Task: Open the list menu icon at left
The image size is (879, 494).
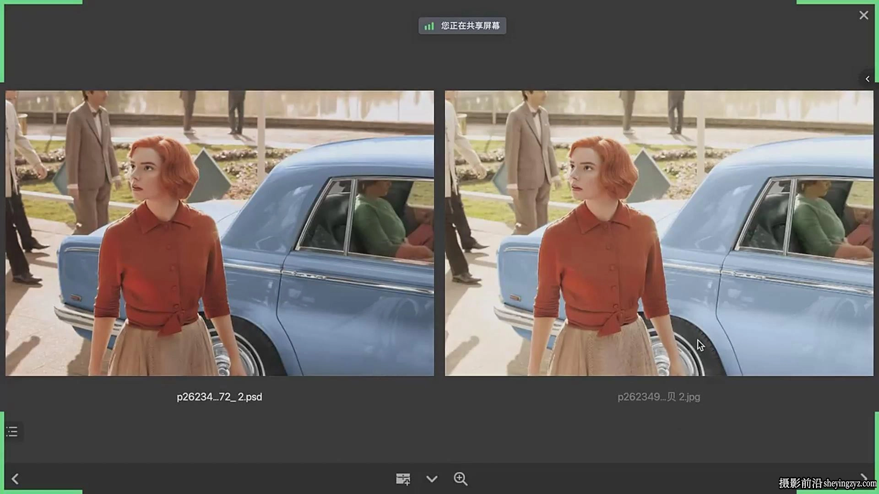Action: [x=12, y=431]
